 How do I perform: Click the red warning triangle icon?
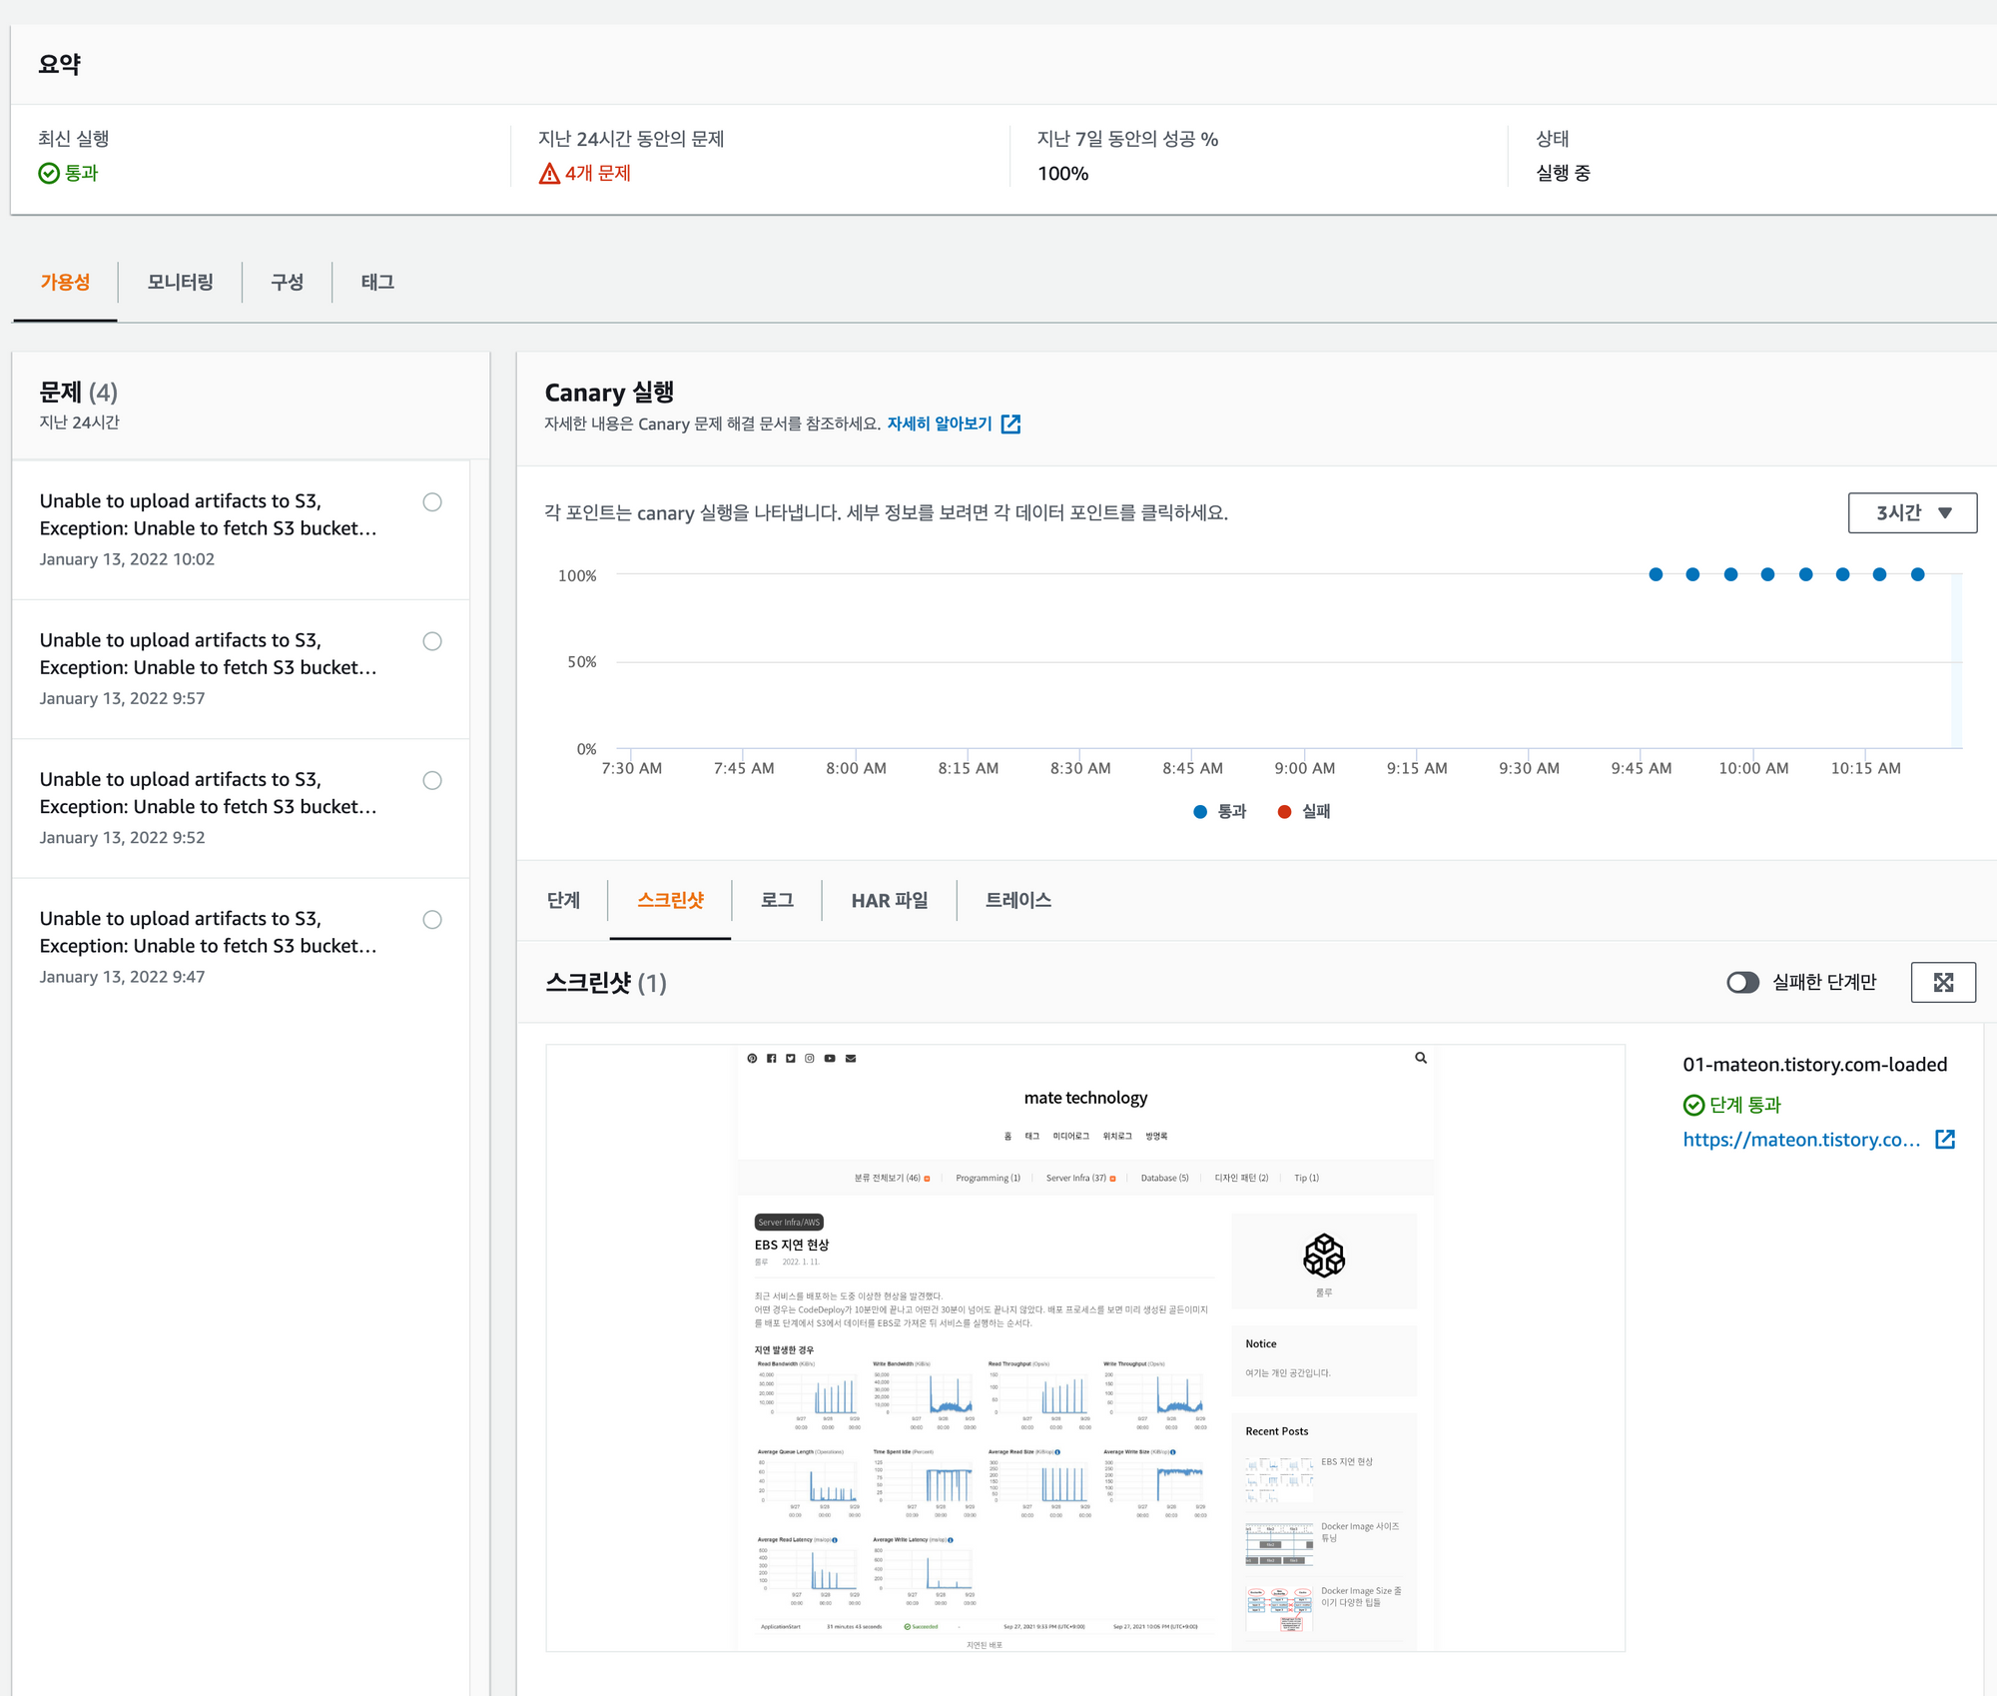(549, 174)
